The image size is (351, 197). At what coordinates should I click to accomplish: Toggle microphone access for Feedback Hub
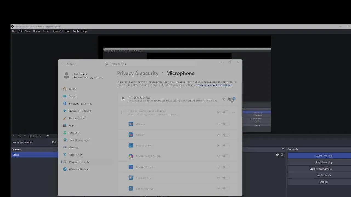[x=226, y=145]
